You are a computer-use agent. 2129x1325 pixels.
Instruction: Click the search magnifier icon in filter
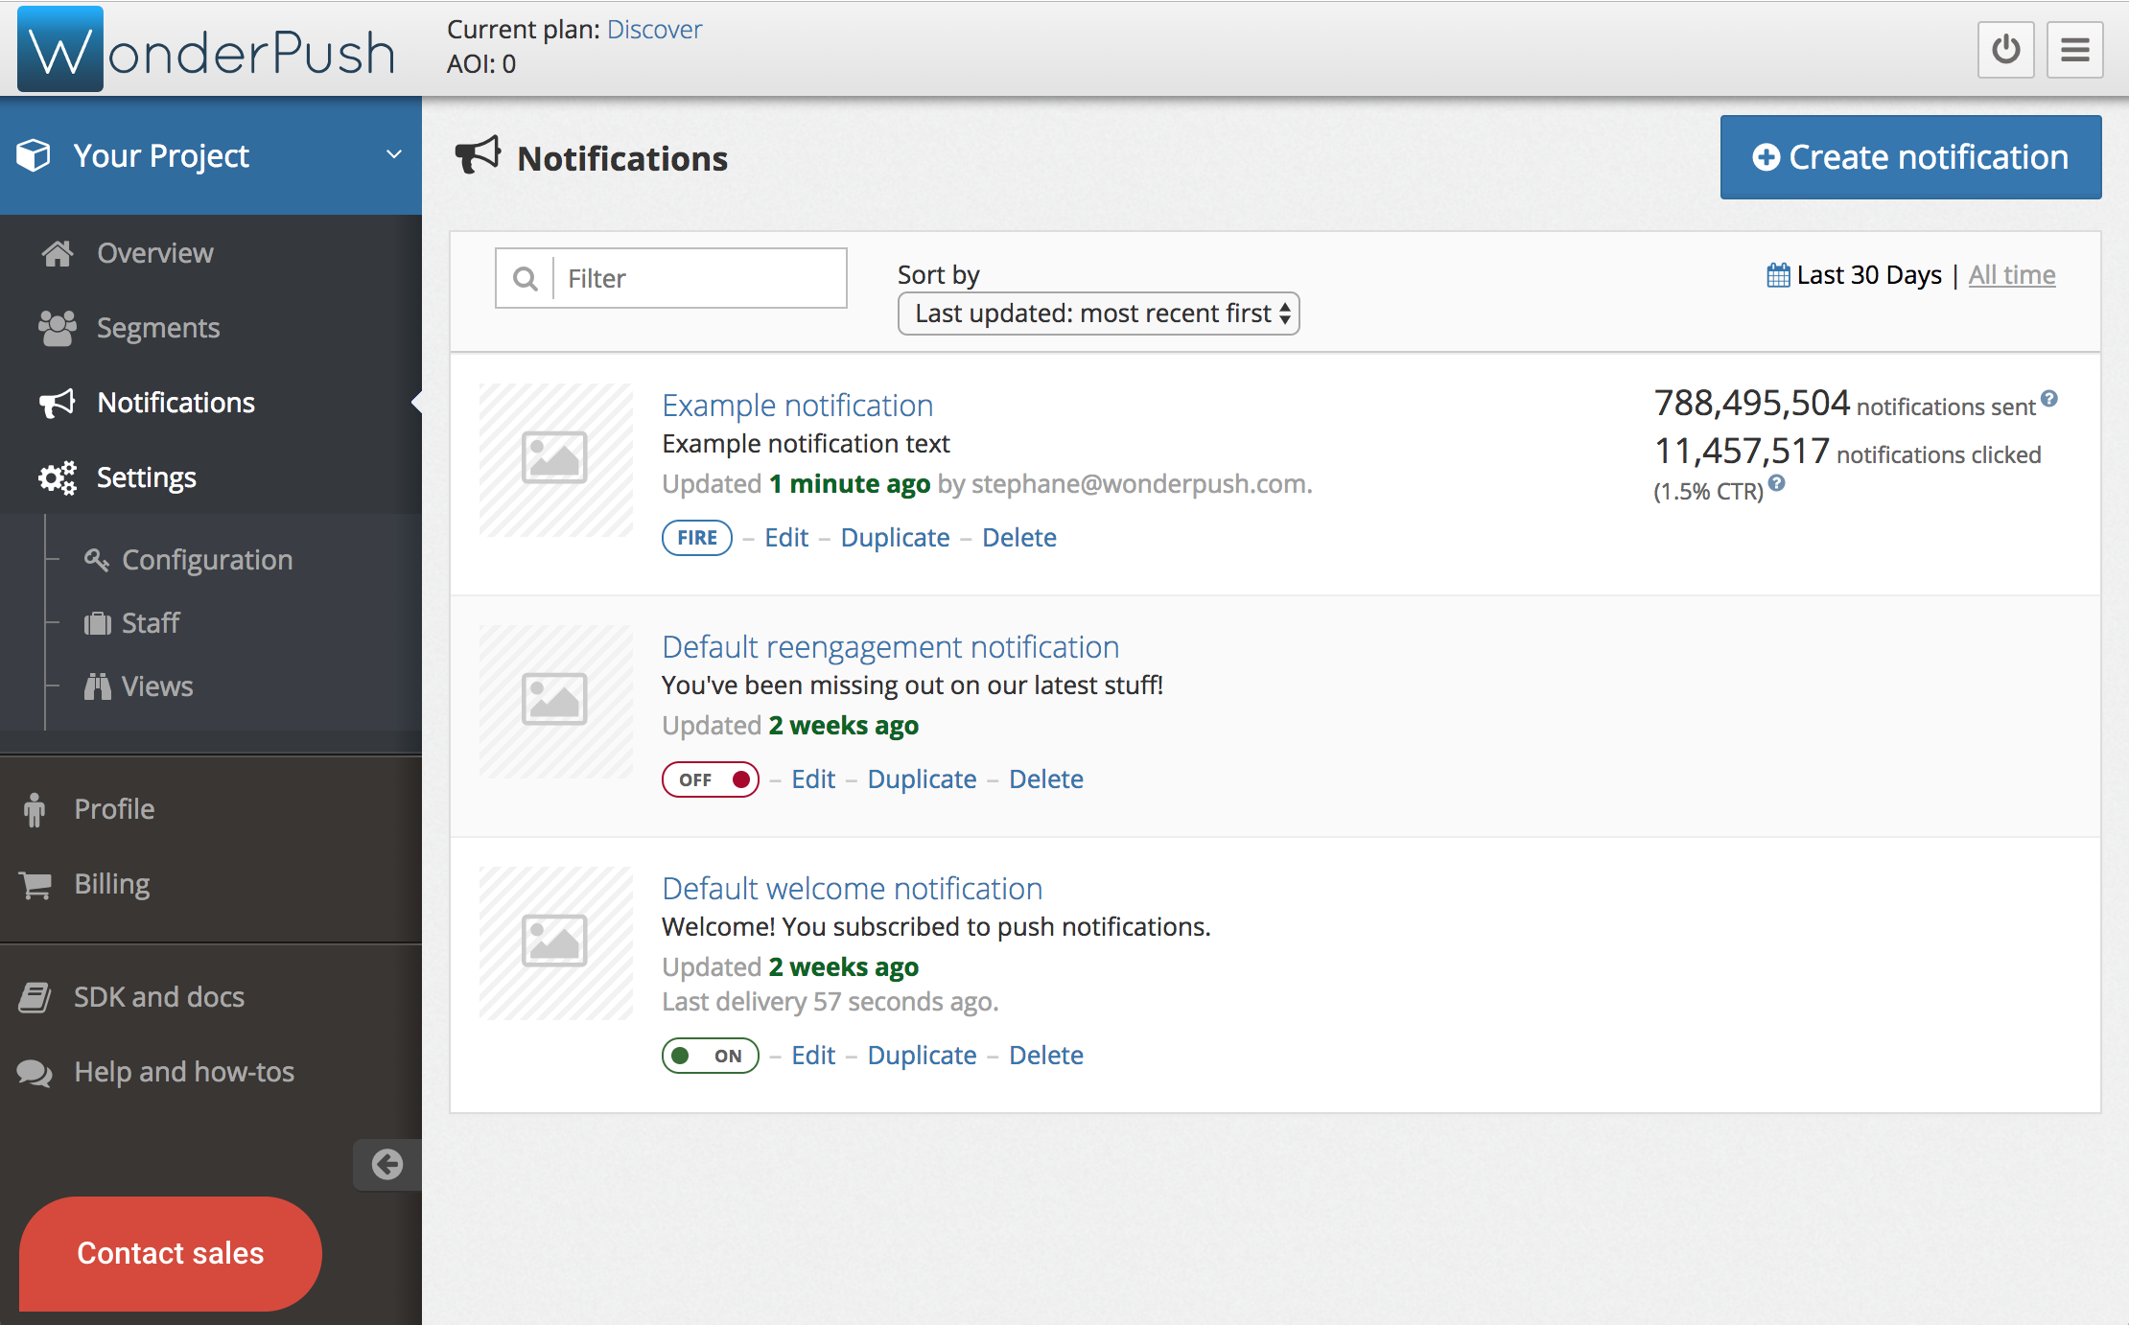pos(525,279)
